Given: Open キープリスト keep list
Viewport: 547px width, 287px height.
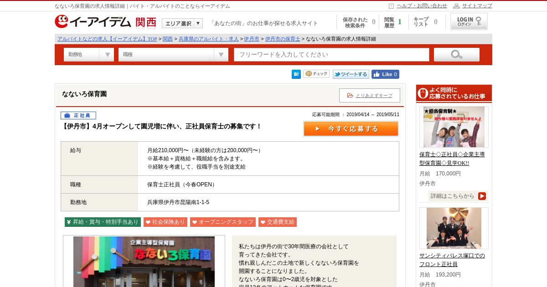Looking at the screenshot, I should point(425,22).
